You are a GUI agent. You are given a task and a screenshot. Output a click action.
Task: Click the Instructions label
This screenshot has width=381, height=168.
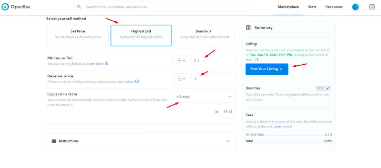[x=69, y=141]
